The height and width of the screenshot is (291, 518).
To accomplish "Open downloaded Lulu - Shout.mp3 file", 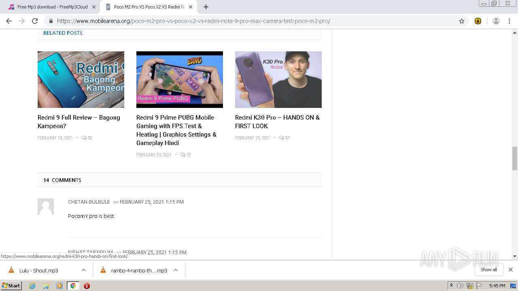I will (39, 270).
